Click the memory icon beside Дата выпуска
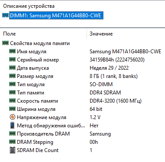This screenshot has height=162, width=165. (12, 68)
